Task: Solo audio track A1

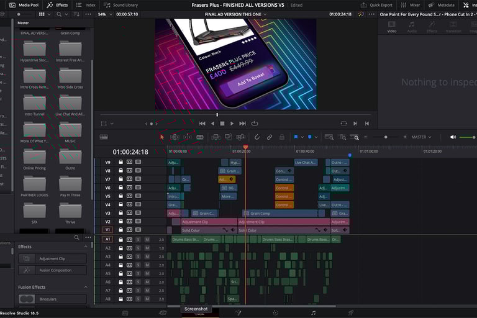Action: coord(138,240)
